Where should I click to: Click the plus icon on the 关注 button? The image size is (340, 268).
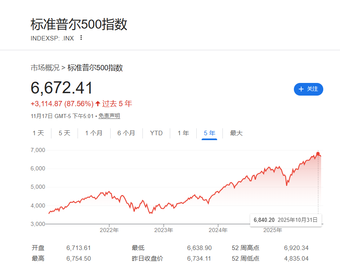[x=301, y=89]
